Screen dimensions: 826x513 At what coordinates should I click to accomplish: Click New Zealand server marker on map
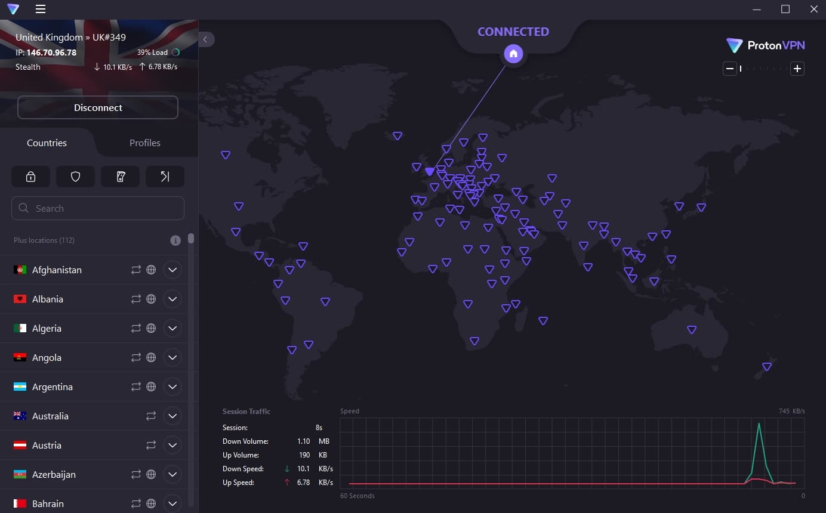pyautogui.click(x=767, y=367)
